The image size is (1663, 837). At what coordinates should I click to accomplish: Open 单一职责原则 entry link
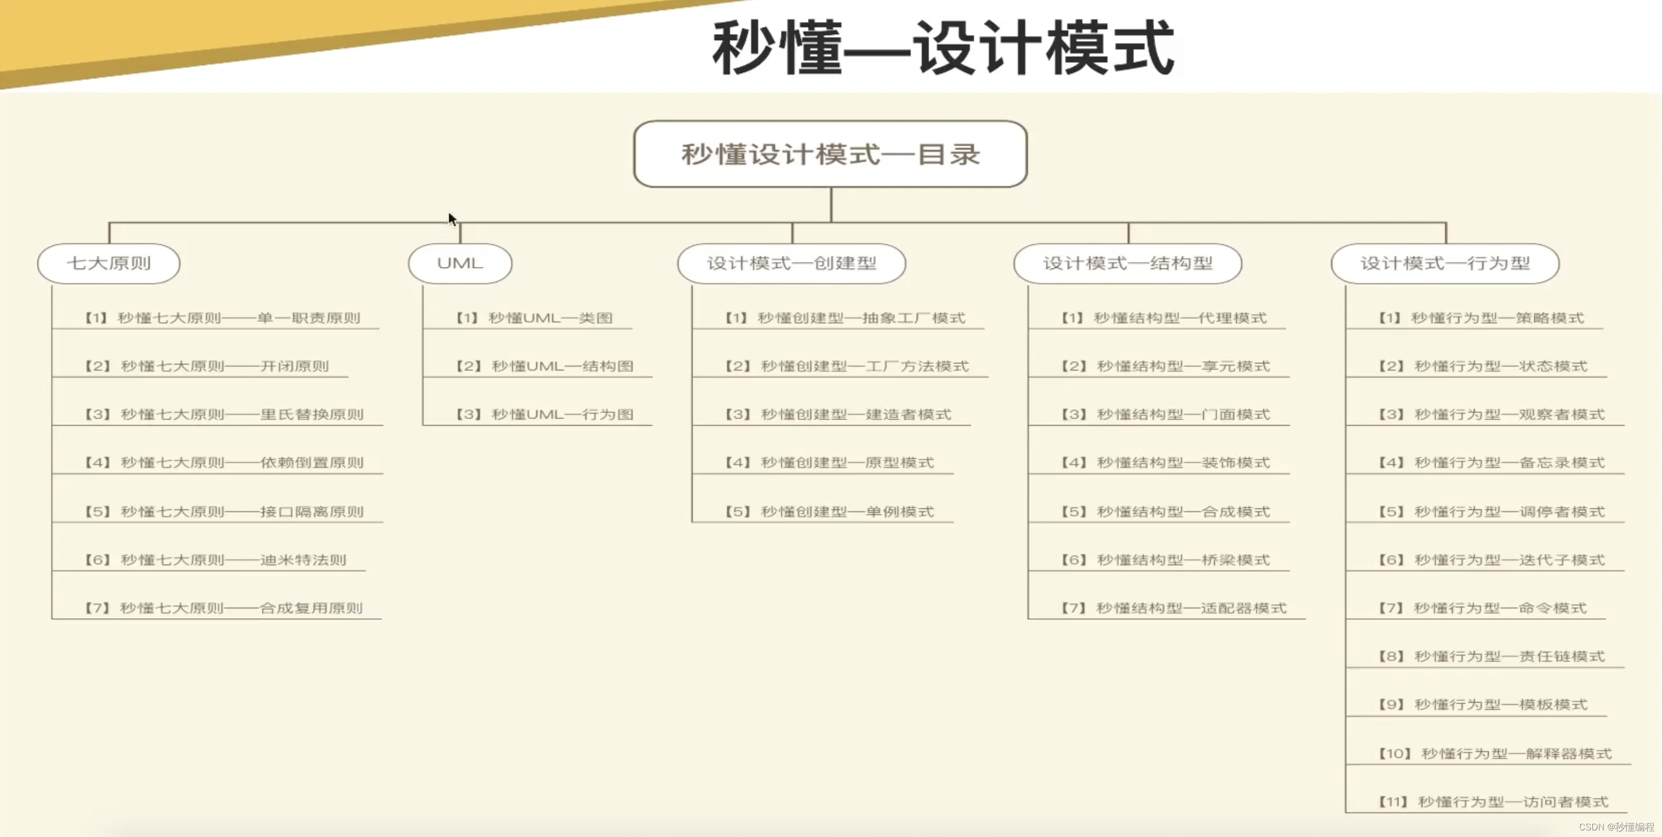coord(222,318)
